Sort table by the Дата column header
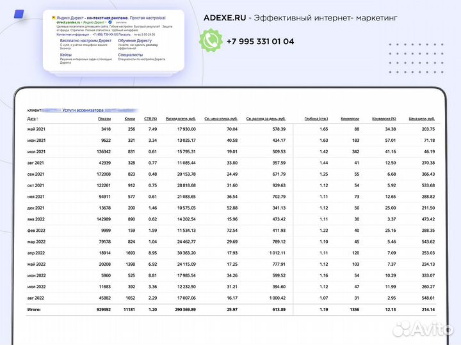 pyautogui.click(x=33, y=119)
